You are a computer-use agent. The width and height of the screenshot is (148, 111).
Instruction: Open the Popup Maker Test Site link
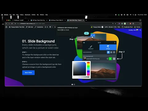(x=17, y=27)
